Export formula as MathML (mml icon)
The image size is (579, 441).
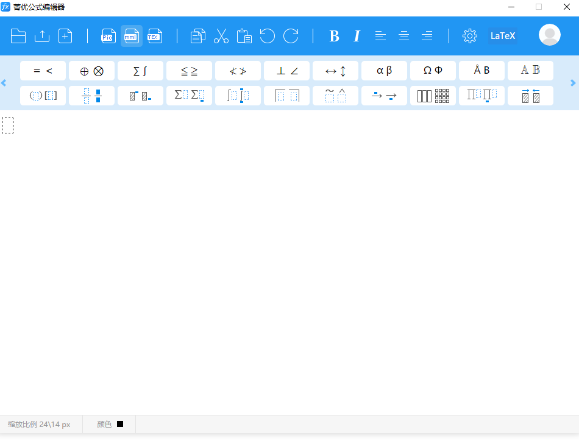131,36
